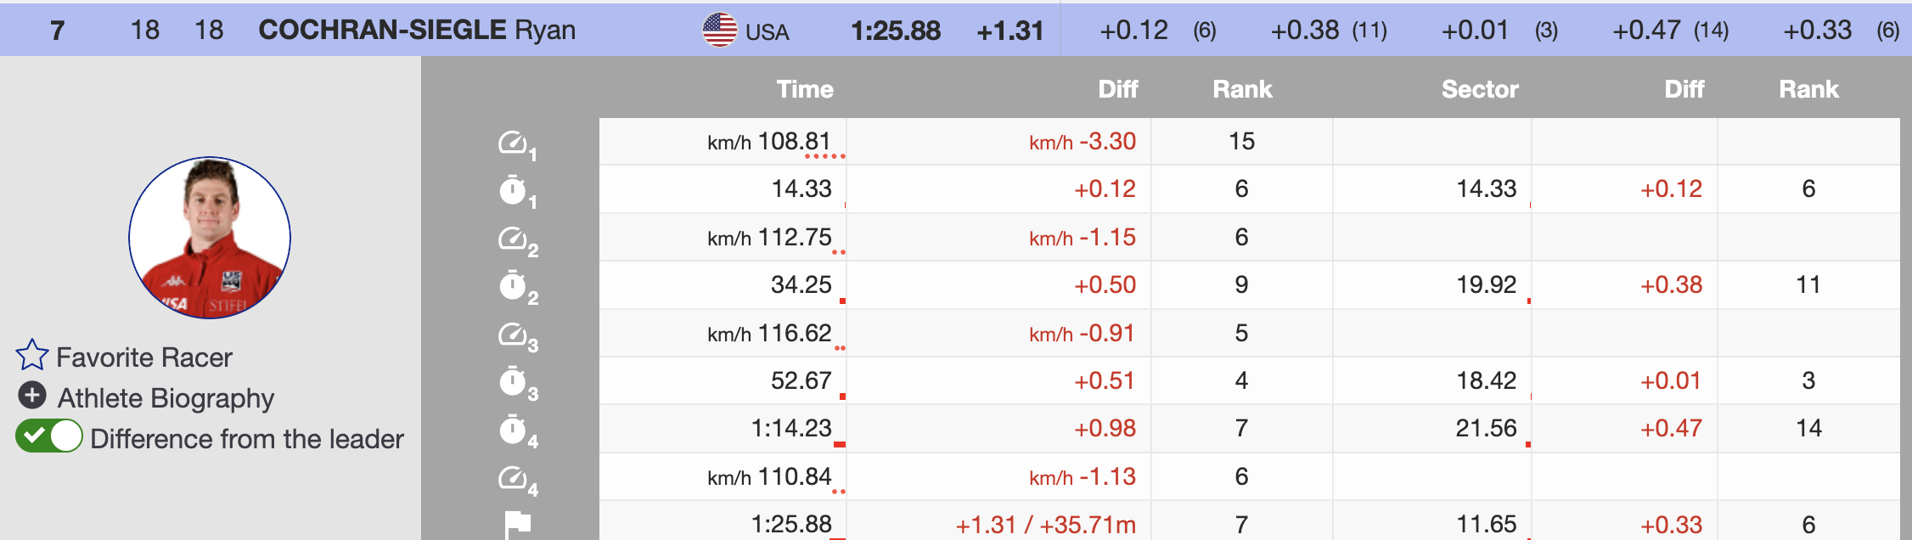Click the stopwatch 4 intermediate icon
Viewport: 1912px width, 540px height.
[515, 430]
